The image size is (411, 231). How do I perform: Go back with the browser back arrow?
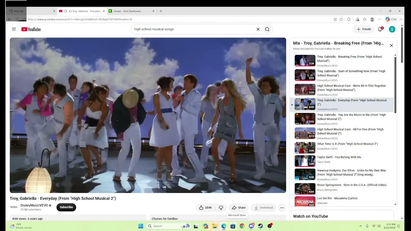[10, 19]
